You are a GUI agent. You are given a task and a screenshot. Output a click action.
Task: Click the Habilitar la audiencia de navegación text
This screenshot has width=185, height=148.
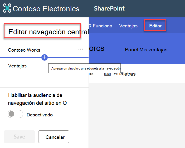pos(37,99)
